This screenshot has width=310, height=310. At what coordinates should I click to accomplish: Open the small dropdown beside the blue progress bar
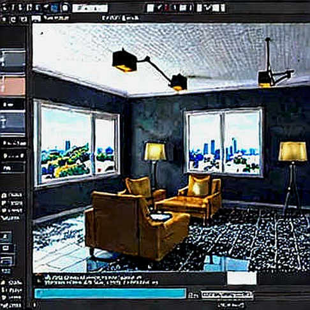(x=227, y=295)
